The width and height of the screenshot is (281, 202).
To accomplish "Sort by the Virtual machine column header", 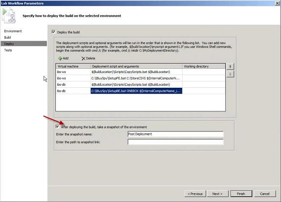I will click(x=73, y=66).
